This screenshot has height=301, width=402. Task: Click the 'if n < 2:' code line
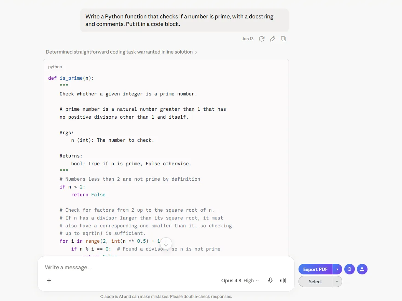[x=72, y=187]
